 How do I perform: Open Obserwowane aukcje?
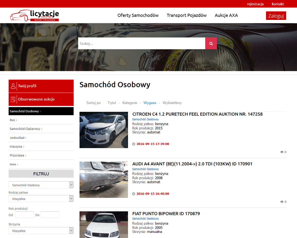coord(41,99)
